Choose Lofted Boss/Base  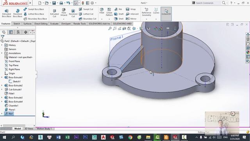34,14
